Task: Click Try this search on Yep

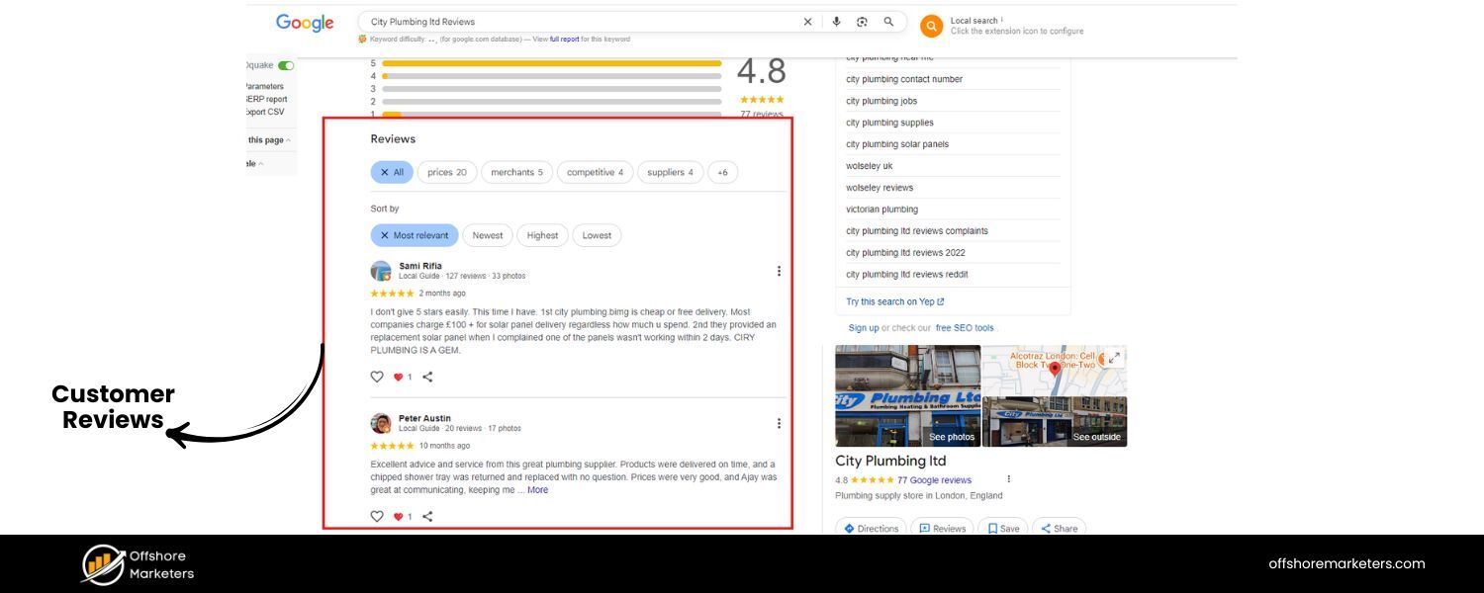Action: (897, 301)
